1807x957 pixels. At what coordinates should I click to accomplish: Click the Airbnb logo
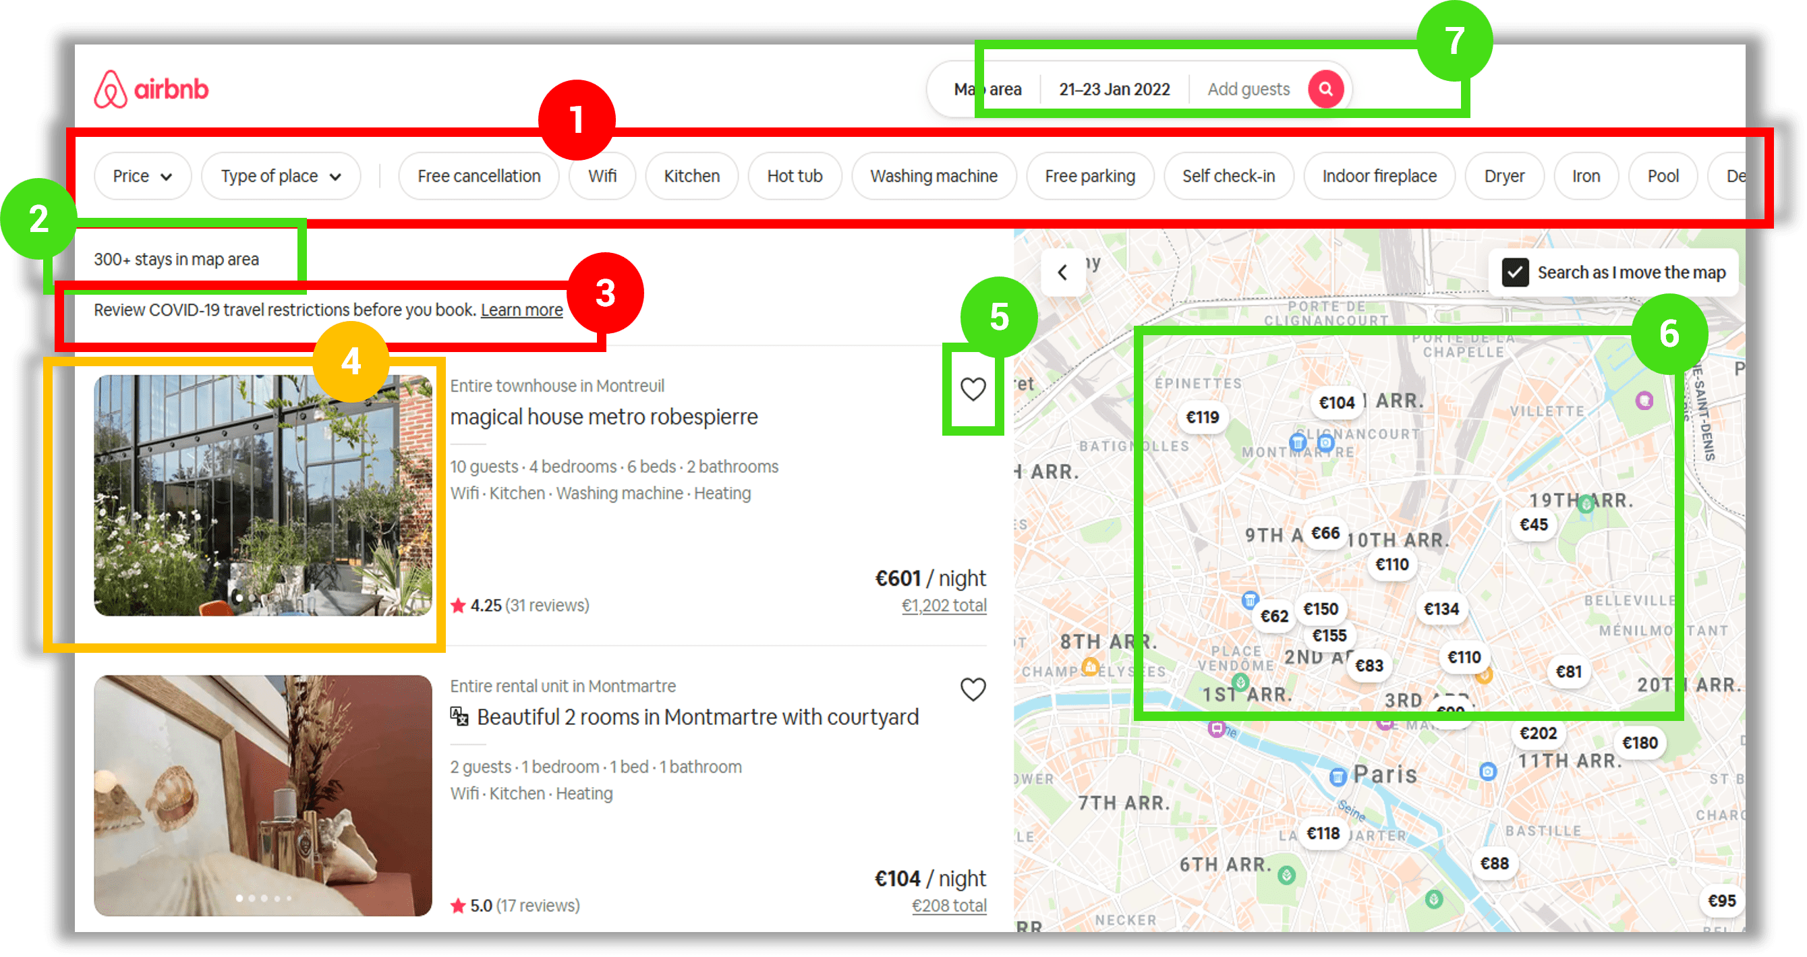pos(151,89)
